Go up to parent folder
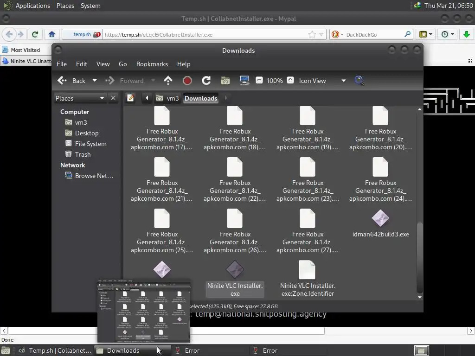 pyautogui.click(x=168, y=81)
